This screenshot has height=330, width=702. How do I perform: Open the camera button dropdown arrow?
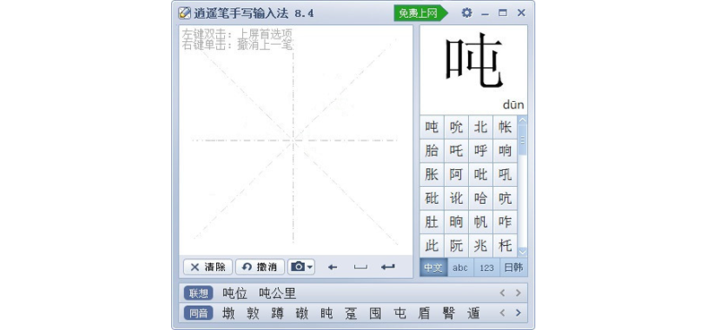(x=310, y=267)
